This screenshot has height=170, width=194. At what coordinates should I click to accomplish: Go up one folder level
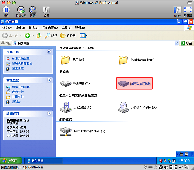(39, 35)
